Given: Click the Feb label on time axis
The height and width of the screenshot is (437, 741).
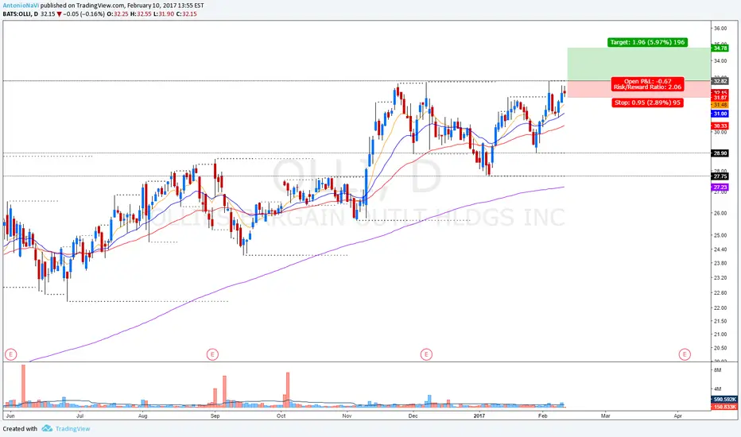Looking at the screenshot, I should pos(542,416).
